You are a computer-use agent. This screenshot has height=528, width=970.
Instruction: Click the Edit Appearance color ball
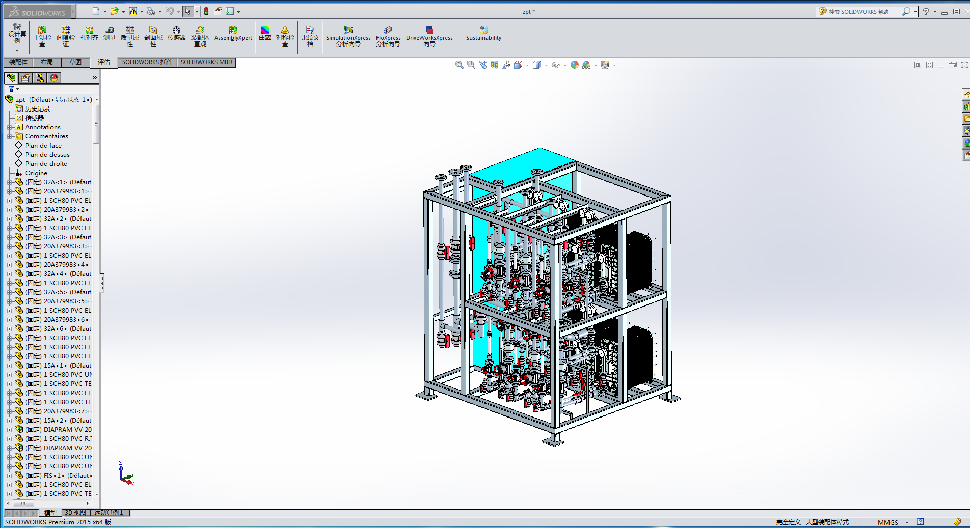[x=575, y=65]
